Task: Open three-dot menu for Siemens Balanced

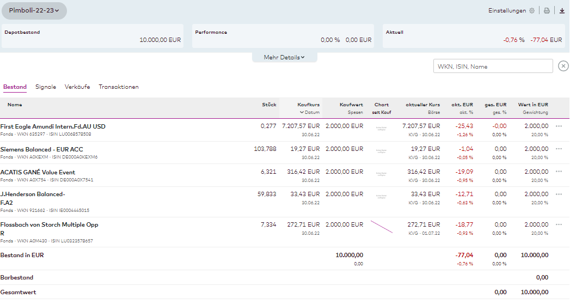Action: tap(559, 149)
